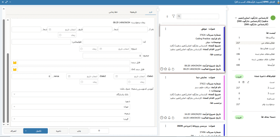Edit saved filter تست with pencil icon
The image size is (280, 137).
point(248,82)
